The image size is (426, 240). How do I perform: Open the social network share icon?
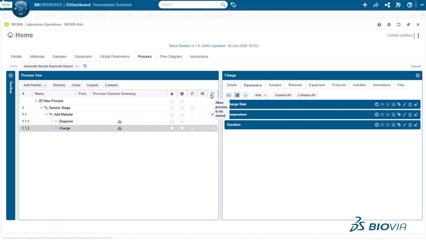pyautogui.click(x=387, y=4)
